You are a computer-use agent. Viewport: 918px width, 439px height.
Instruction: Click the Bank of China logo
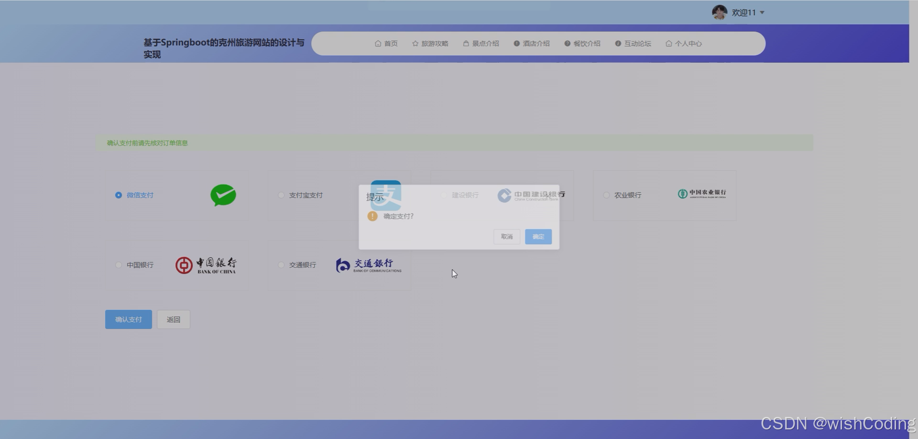(x=206, y=265)
